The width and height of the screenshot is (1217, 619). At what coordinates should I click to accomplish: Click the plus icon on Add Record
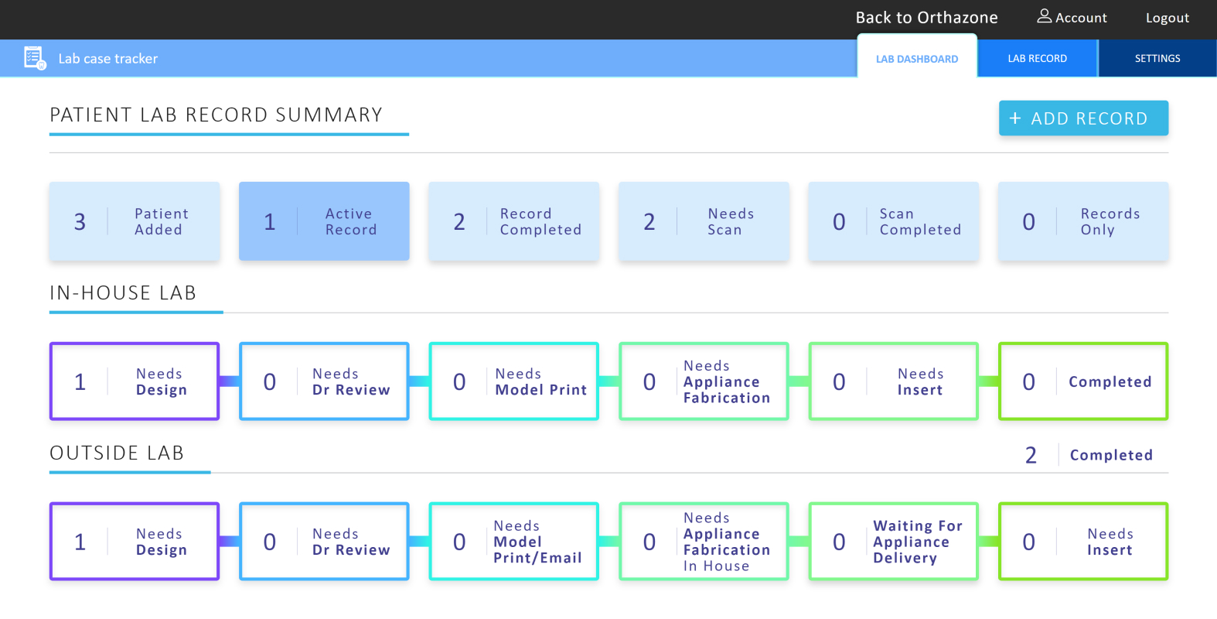[1015, 118]
